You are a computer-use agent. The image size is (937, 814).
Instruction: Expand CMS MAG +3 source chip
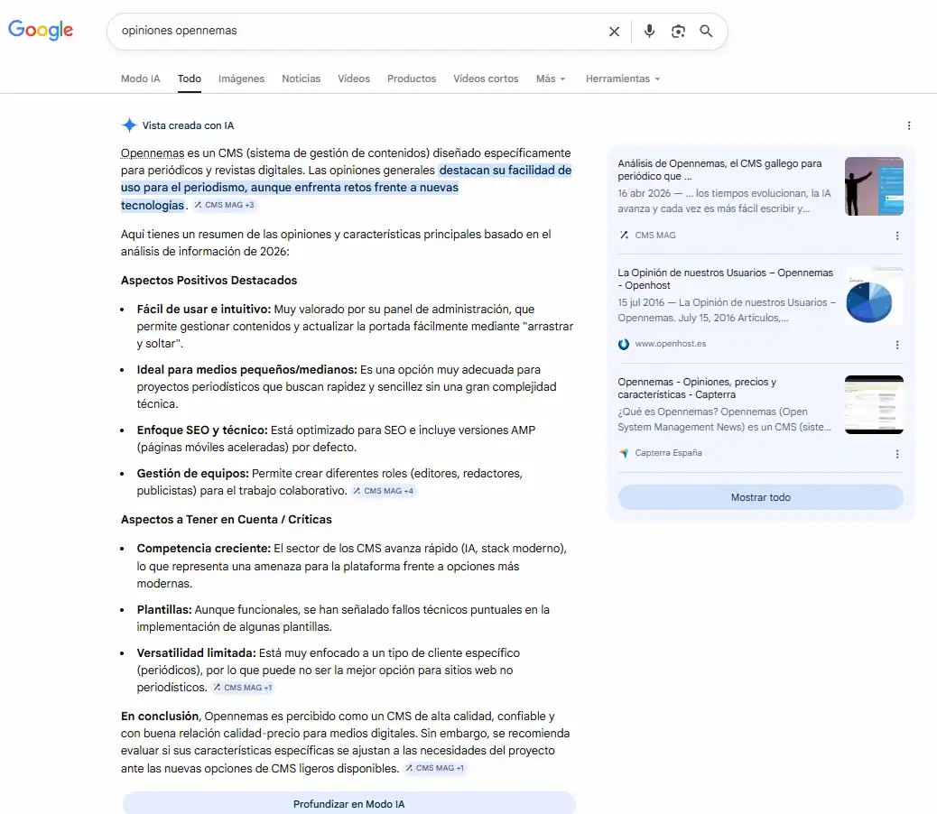point(225,206)
